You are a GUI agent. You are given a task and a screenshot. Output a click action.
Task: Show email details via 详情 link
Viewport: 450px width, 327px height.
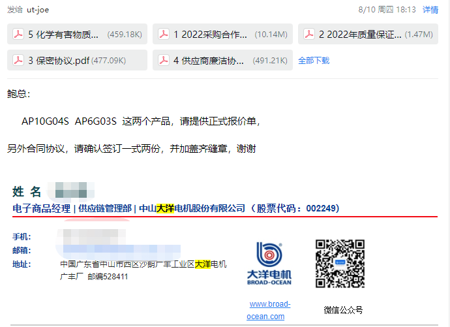(x=430, y=10)
